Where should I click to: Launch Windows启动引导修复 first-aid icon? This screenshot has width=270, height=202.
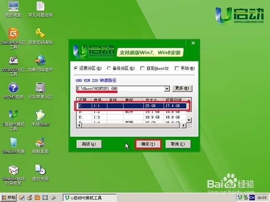(13, 175)
